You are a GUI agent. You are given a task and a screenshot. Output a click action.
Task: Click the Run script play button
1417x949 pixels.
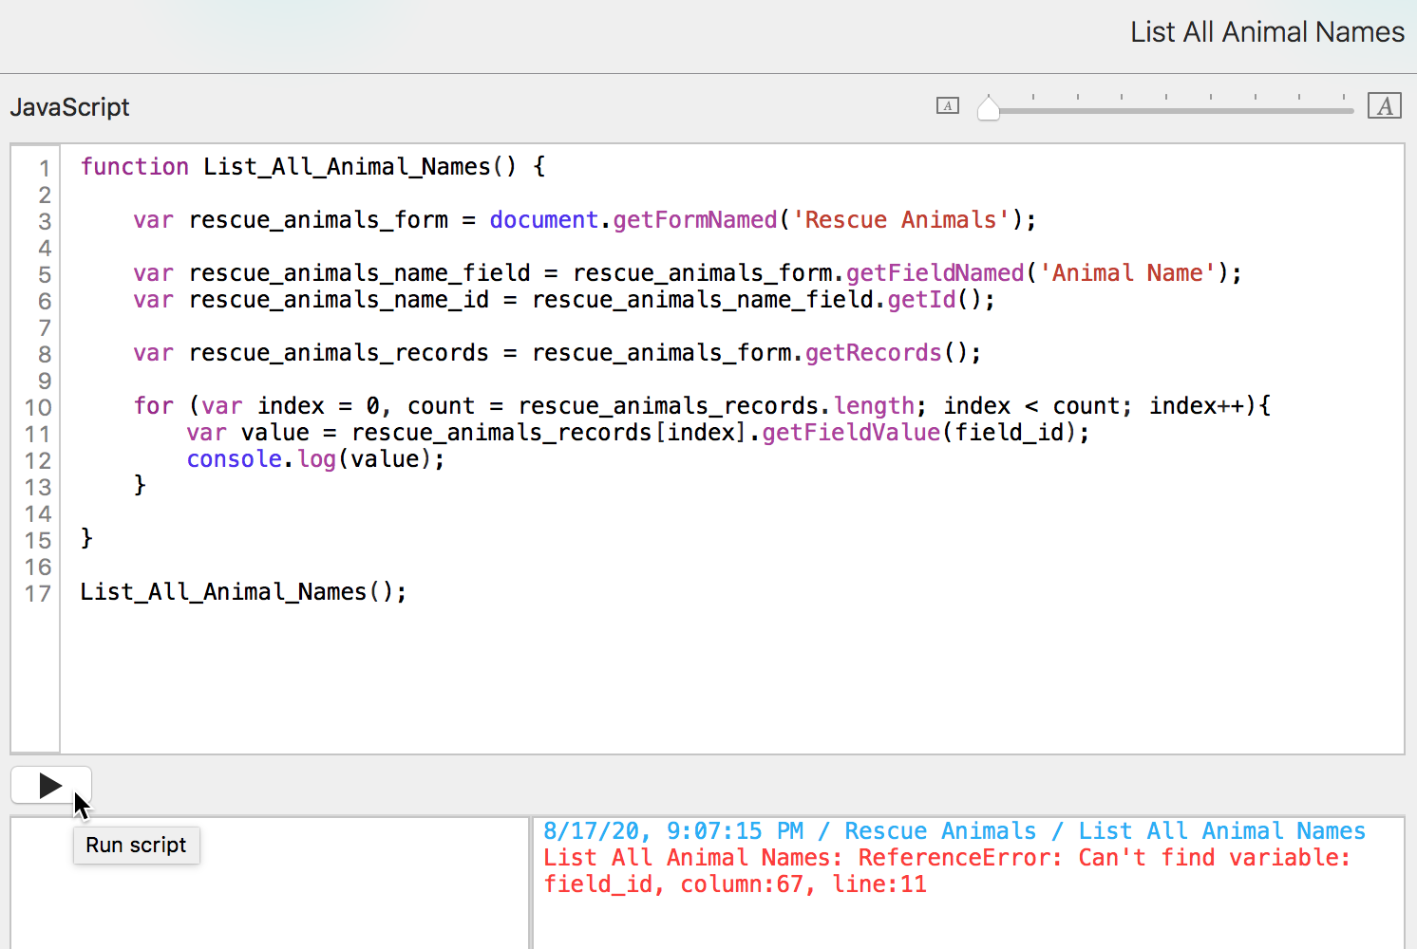point(50,786)
